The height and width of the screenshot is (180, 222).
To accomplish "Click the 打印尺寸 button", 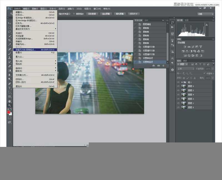I will pyautogui.click(x=133, y=14).
